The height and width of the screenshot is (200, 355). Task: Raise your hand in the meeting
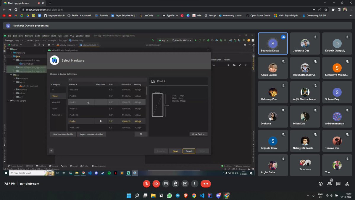click(x=175, y=184)
